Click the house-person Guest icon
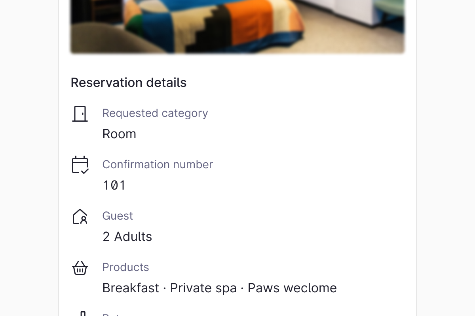 click(80, 216)
